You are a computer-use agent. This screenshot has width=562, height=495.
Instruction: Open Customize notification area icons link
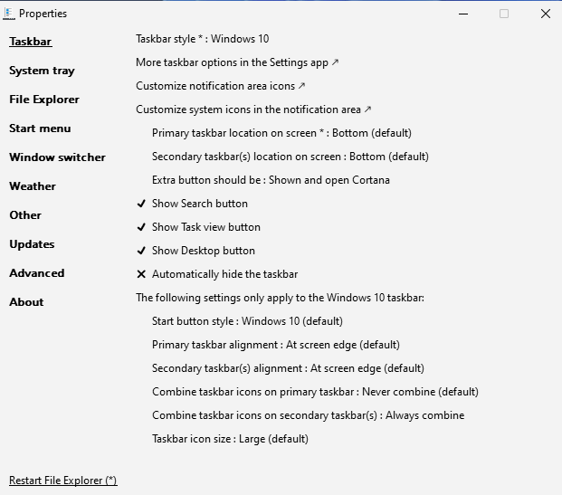[221, 86]
